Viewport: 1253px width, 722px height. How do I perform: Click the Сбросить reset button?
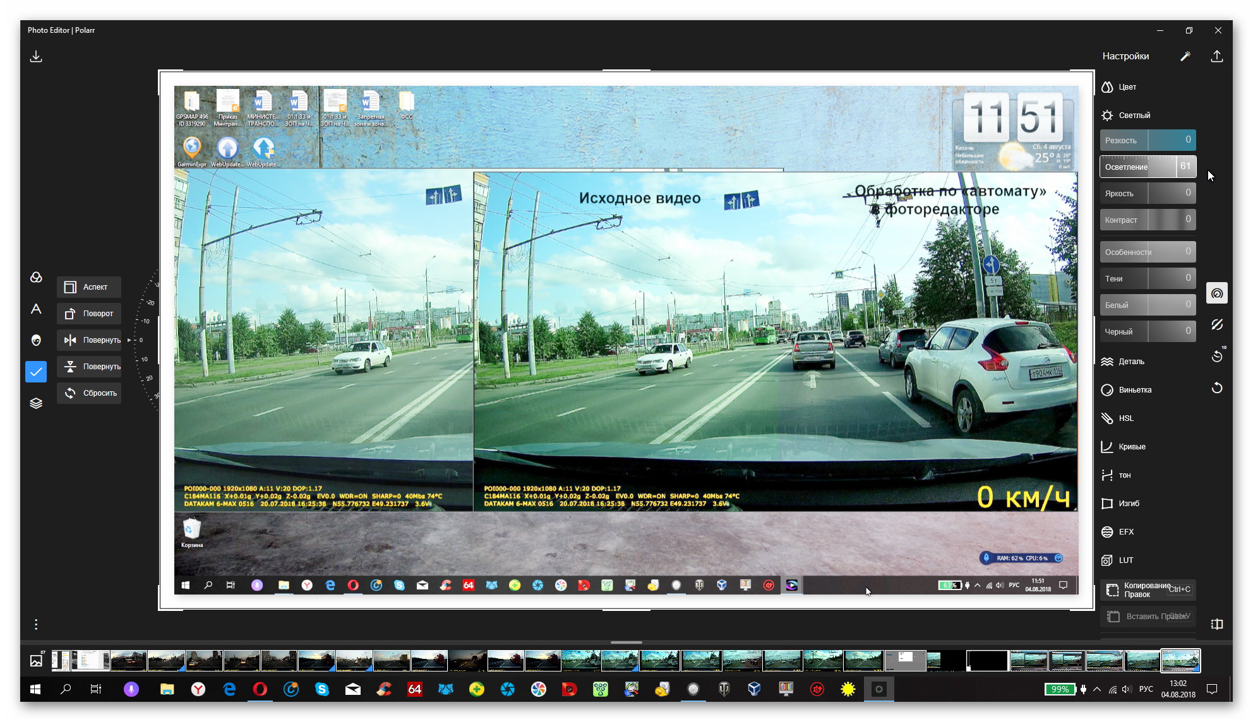89,393
